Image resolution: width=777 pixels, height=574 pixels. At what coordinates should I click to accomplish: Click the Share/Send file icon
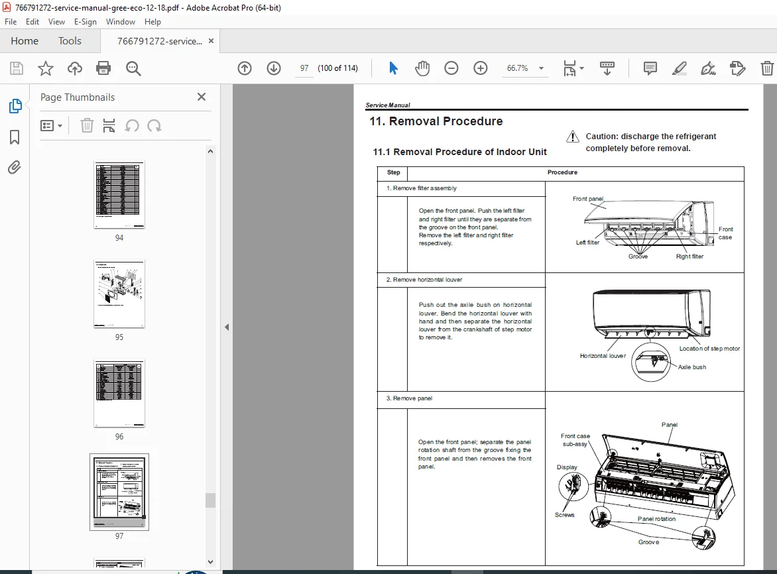737,68
